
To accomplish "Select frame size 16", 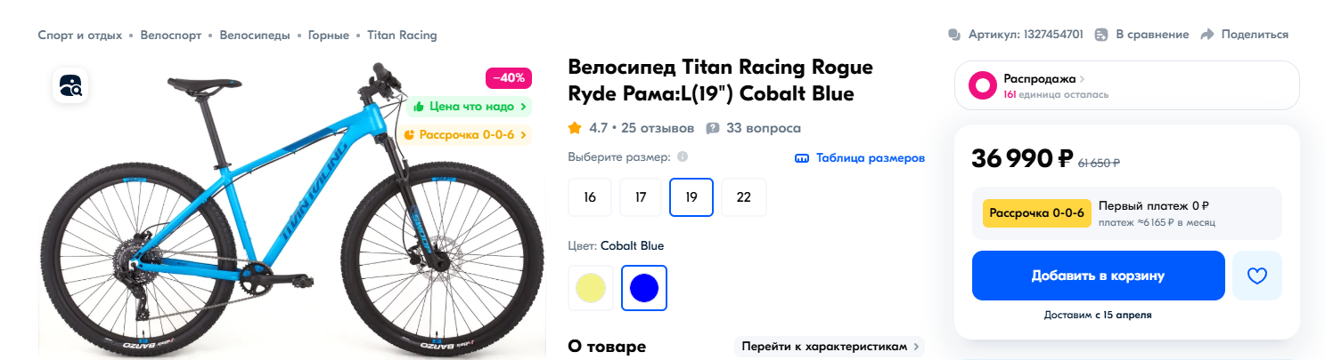I will 590,197.
